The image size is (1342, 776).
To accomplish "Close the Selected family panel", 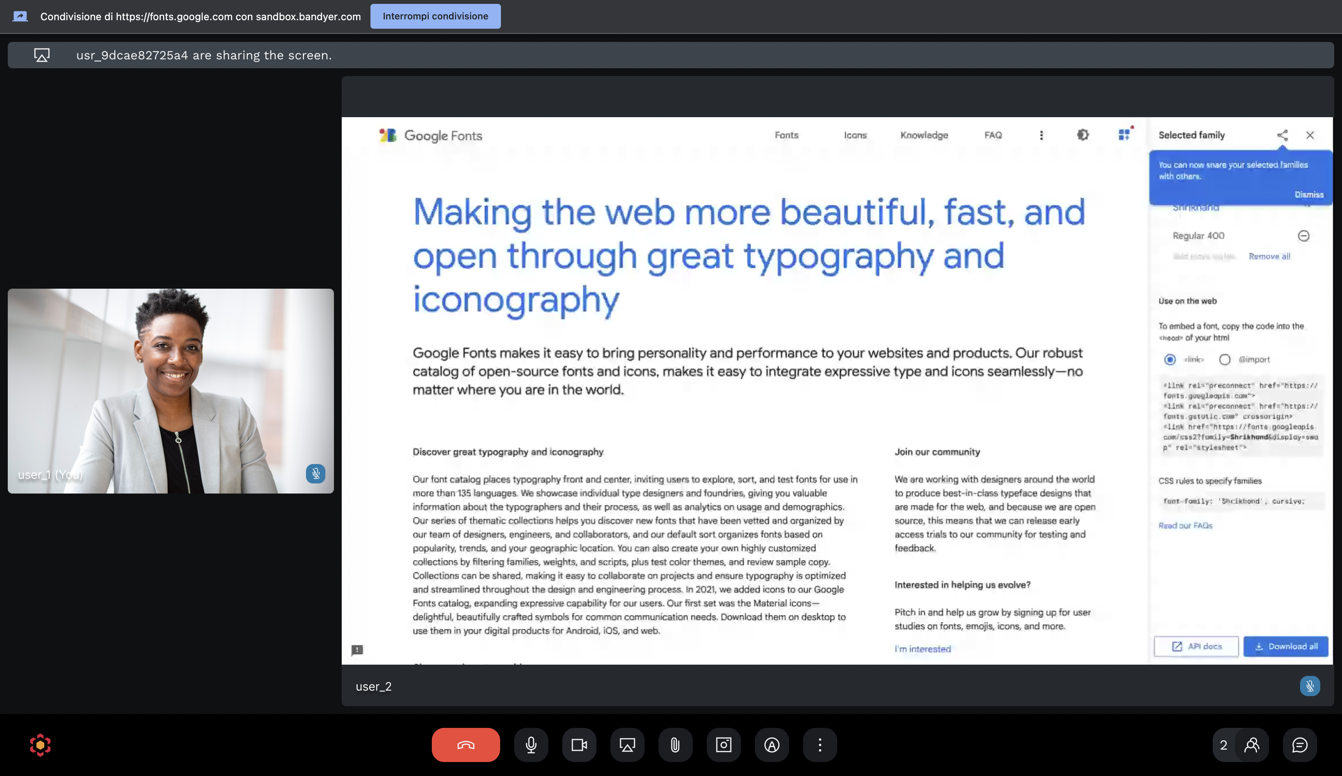I will coord(1309,135).
